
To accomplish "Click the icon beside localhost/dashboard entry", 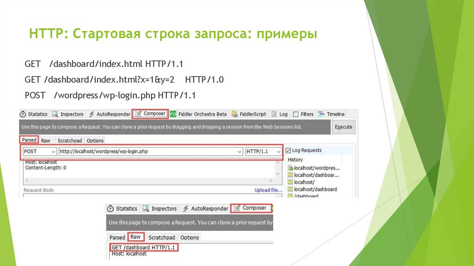I will [290, 189].
